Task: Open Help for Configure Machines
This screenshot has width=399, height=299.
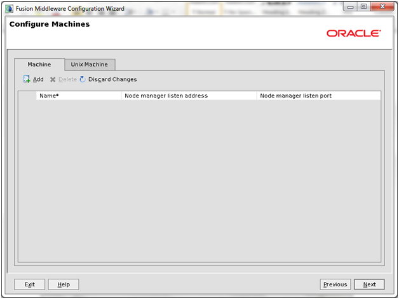Action: [x=64, y=284]
